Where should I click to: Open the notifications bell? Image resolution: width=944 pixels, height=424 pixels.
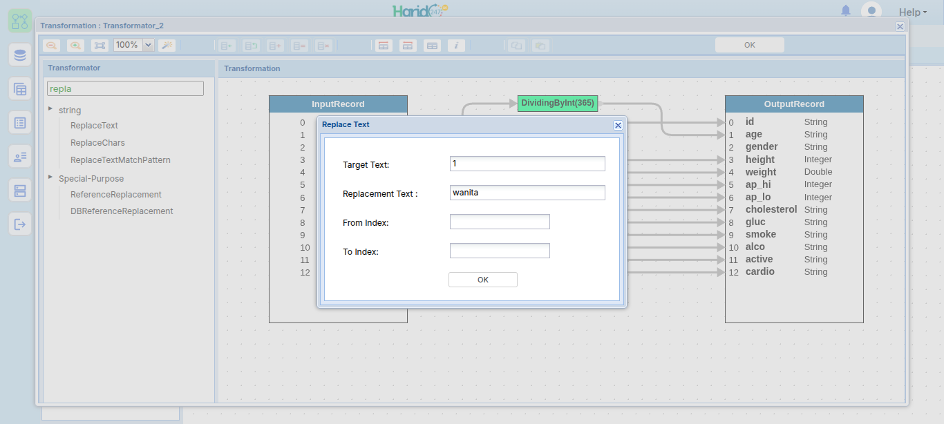pos(846,11)
